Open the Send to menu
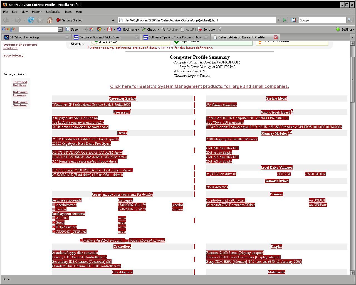Screen dimensions: 356x285 [x=207, y=29]
